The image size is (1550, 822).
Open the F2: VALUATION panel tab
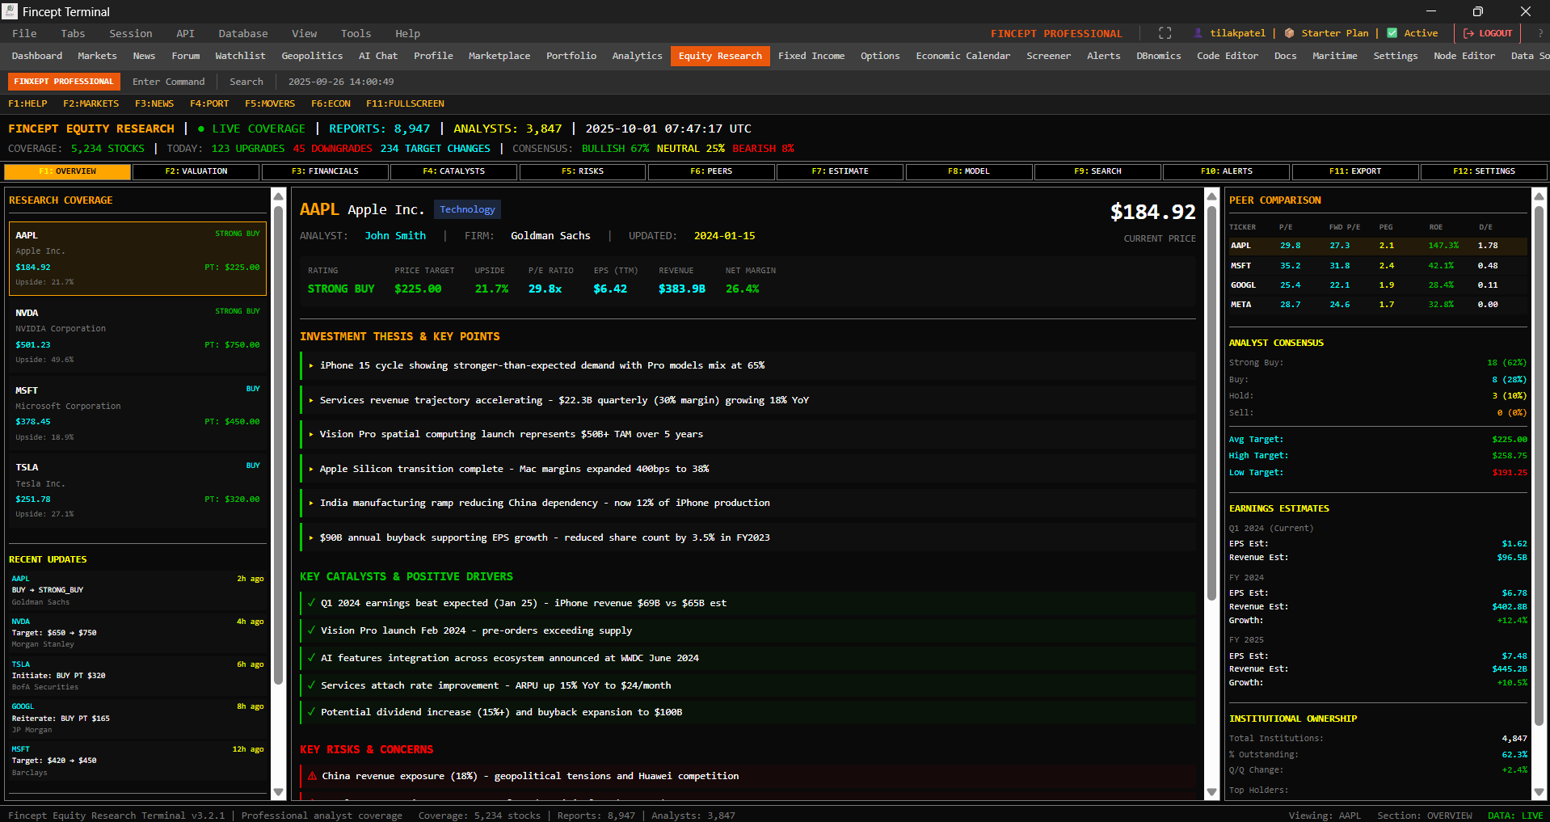(196, 171)
